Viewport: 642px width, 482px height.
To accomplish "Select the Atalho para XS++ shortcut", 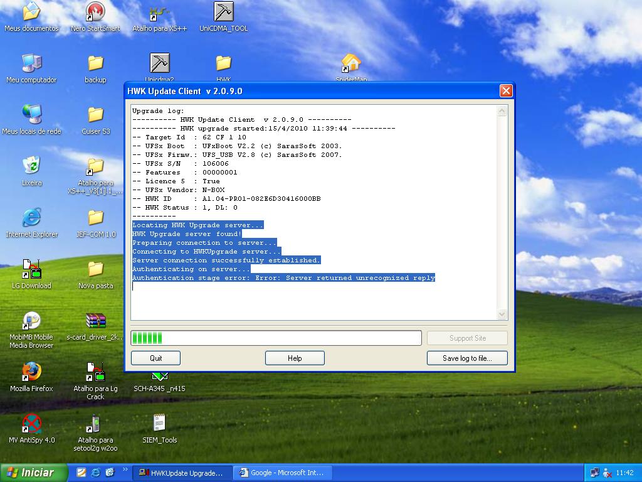I will click(x=160, y=17).
